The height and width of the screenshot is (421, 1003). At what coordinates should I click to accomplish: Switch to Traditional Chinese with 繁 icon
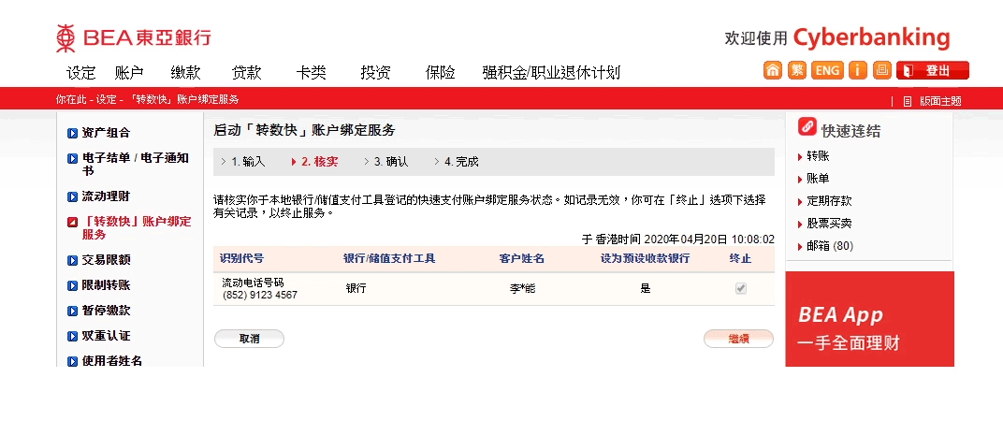point(796,70)
